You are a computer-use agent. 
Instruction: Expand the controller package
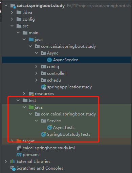tap(36, 73)
